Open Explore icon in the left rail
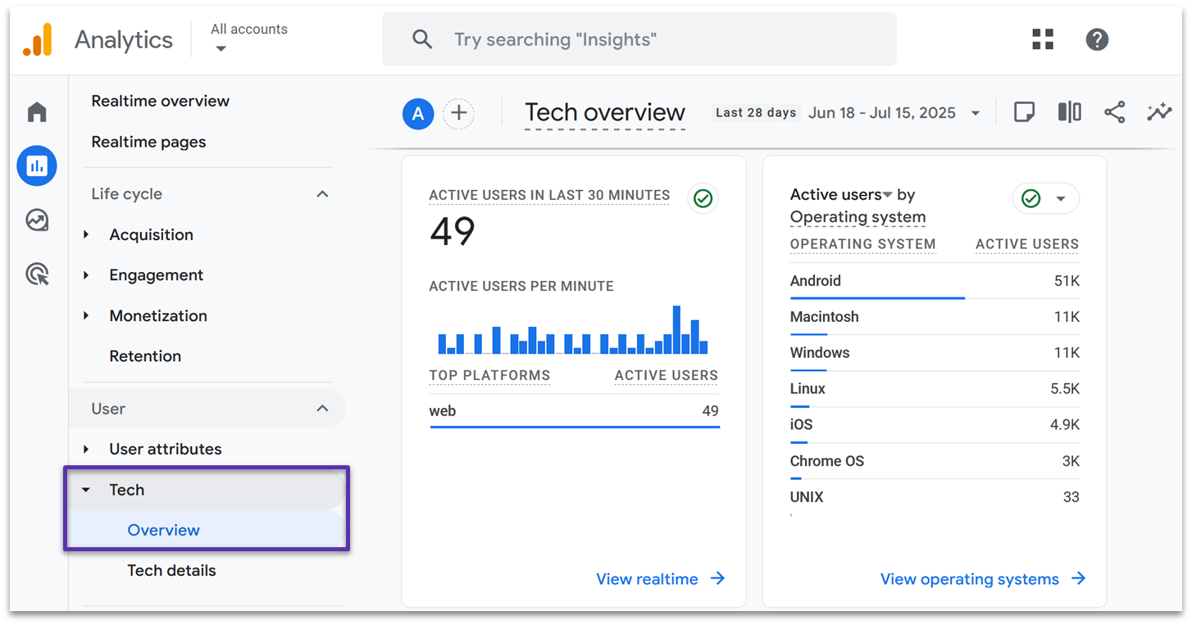 [x=37, y=220]
